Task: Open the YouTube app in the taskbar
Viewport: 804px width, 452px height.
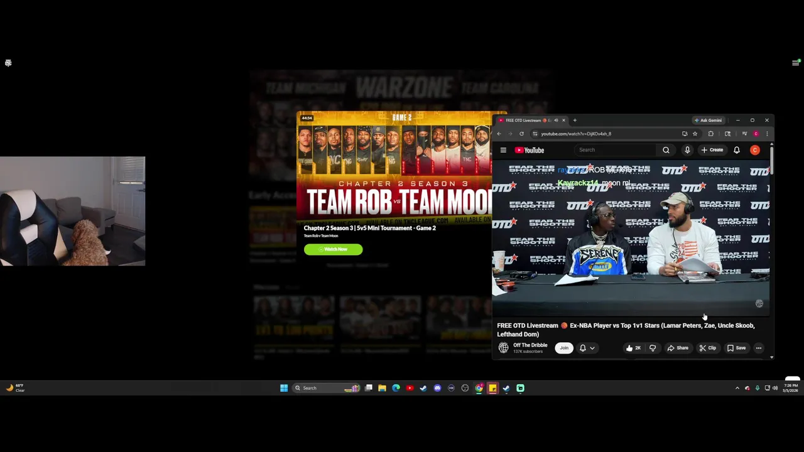Action: 410,388
